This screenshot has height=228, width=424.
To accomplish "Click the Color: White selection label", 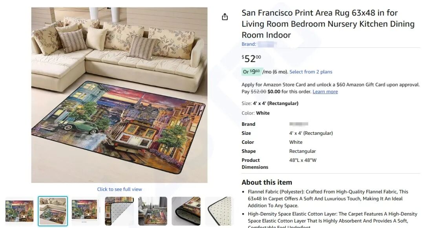I will pos(256,113).
